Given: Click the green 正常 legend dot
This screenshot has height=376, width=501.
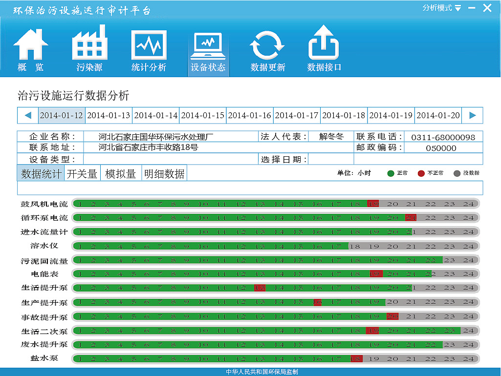Looking at the screenshot, I should coord(391,173).
